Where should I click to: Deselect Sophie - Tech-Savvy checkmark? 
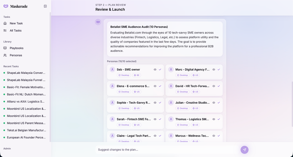pos(160,103)
